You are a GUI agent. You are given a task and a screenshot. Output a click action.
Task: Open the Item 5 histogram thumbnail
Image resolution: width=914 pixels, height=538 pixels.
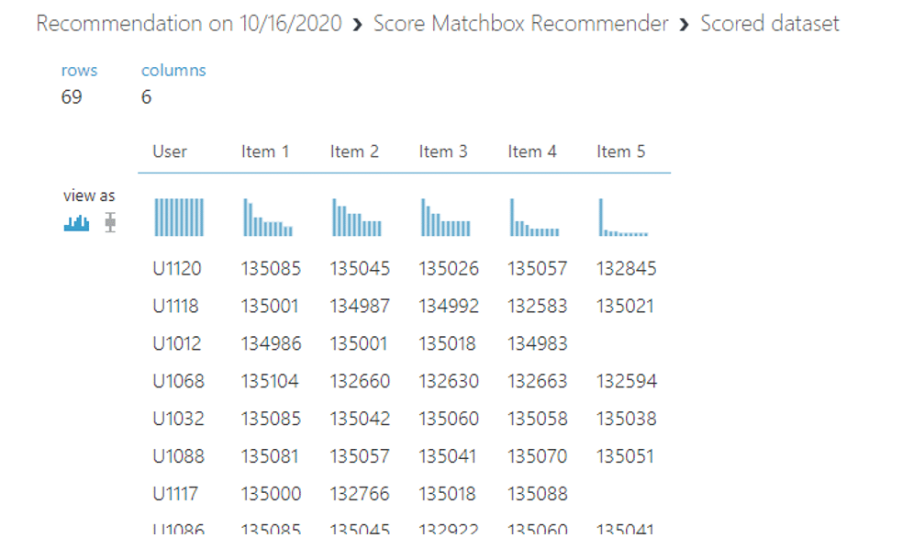point(623,218)
